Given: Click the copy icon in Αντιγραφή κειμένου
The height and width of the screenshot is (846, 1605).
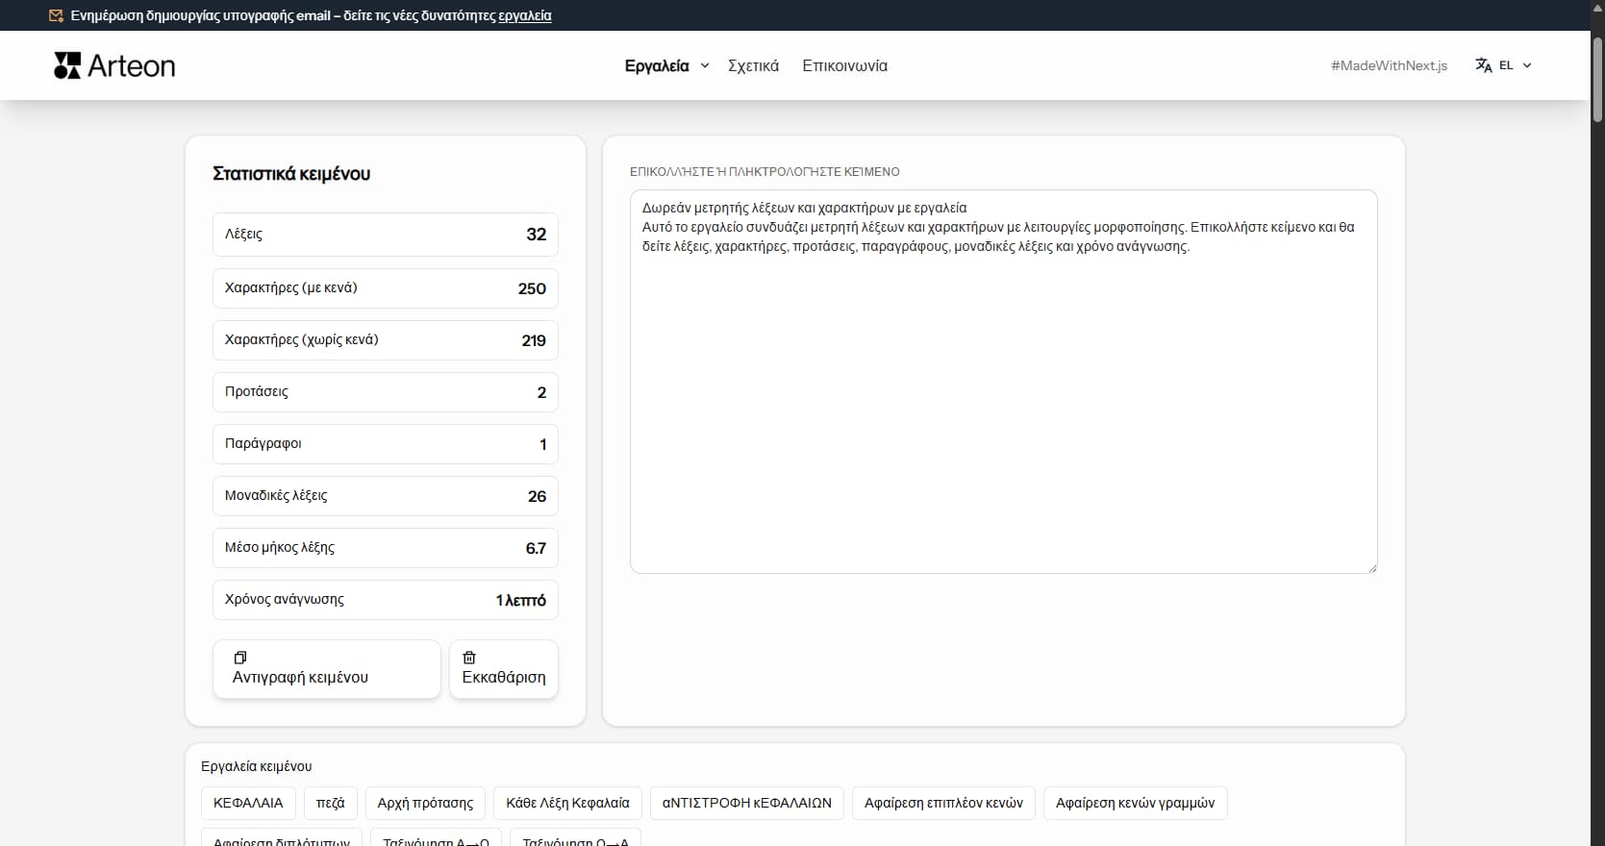Looking at the screenshot, I should [240, 658].
